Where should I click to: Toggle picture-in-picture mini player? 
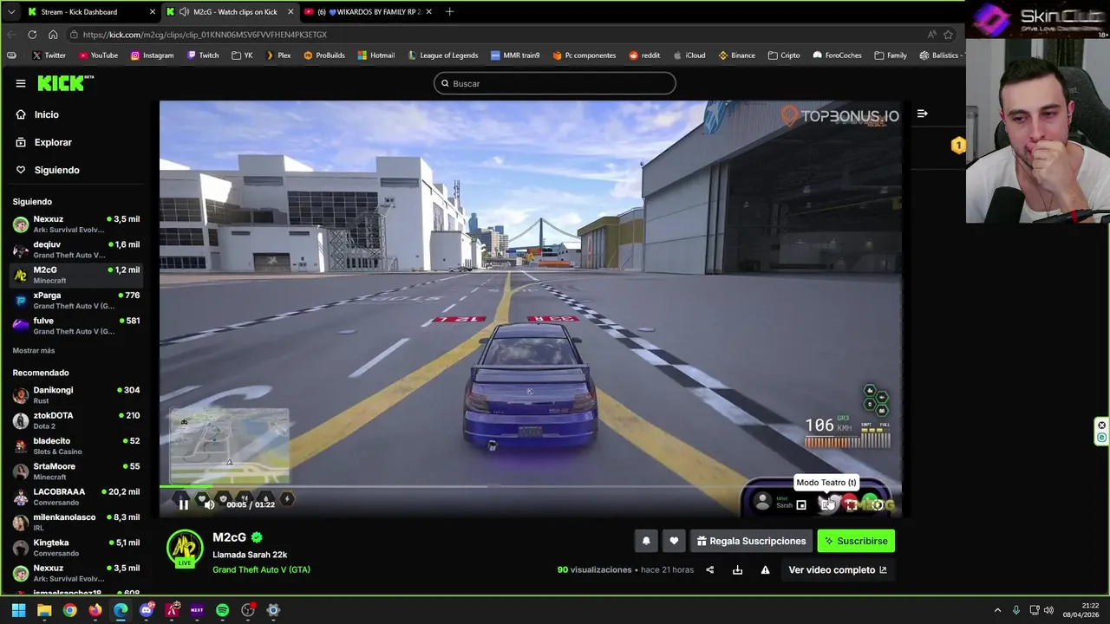[801, 504]
